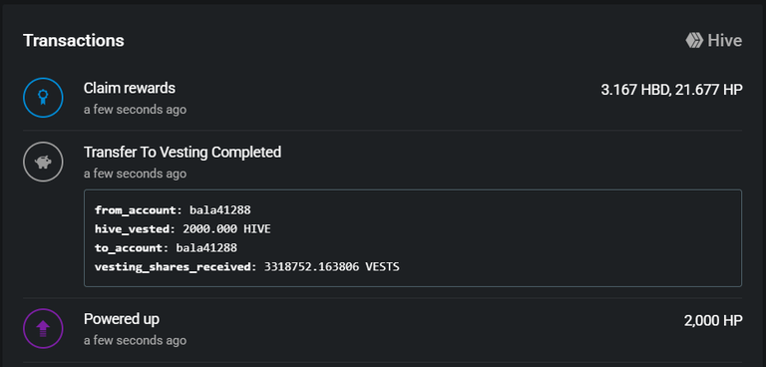Click the timestamp under Transfer To Vesting
The height and width of the screenshot is (367, 766).
(x=135, y=174)
